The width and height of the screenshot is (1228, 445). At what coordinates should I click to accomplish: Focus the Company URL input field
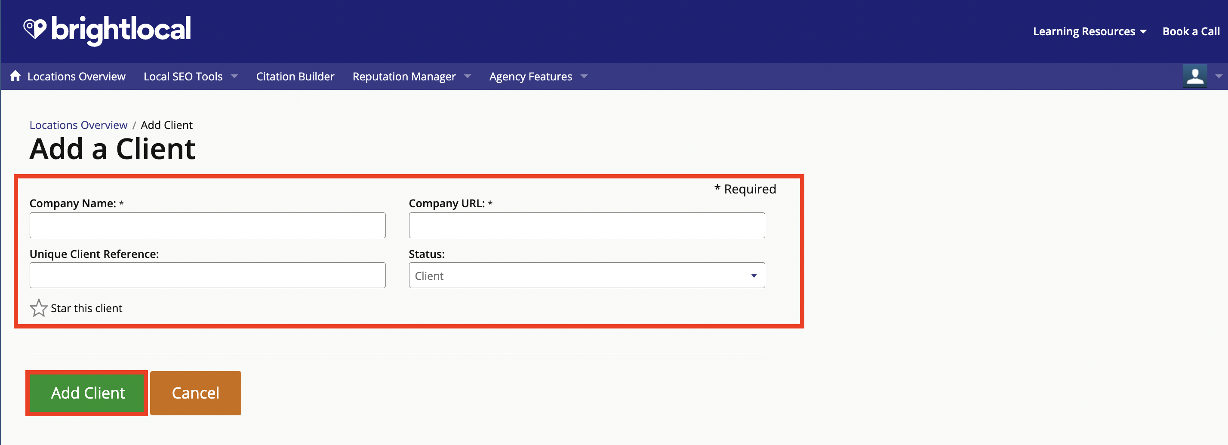click(x=586, y=225)
